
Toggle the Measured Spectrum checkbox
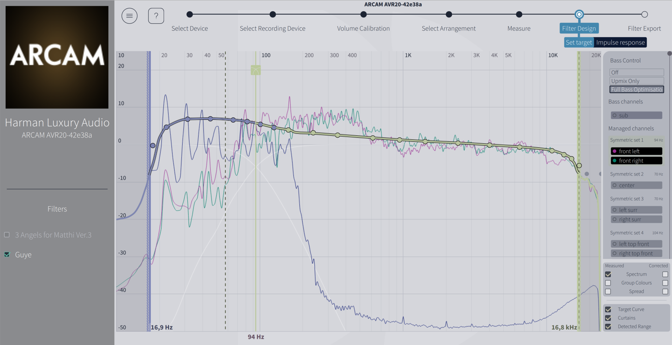pyautogui.click(x=608, y=274)
